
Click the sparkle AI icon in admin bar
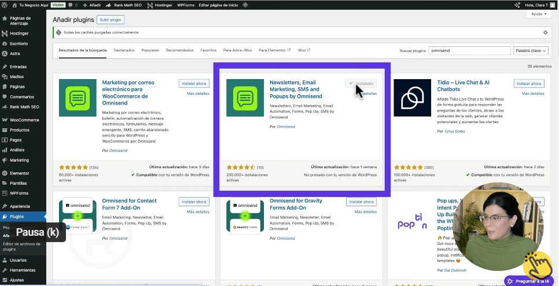pyautogui.click(x=517, y=5)
